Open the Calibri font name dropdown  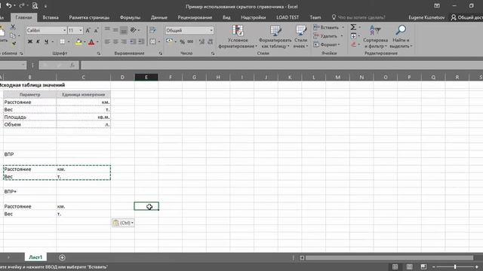click(x=64, y=30)
